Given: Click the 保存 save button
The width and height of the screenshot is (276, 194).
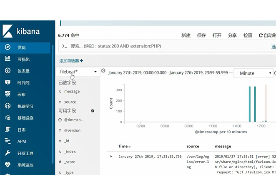Looking at the screenshot, I should pos(201,36).
